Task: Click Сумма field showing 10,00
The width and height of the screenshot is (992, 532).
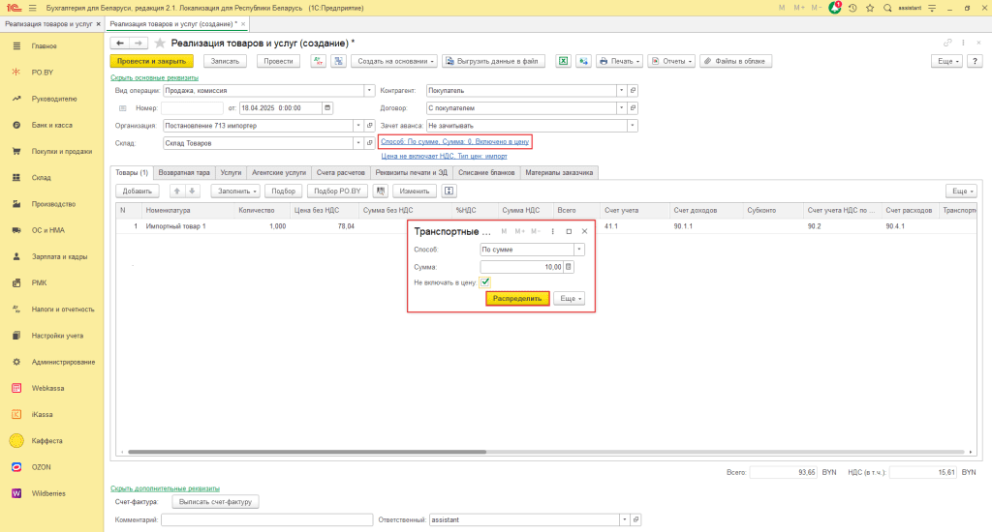Action: pyautogui.click(x=522, y=267)
